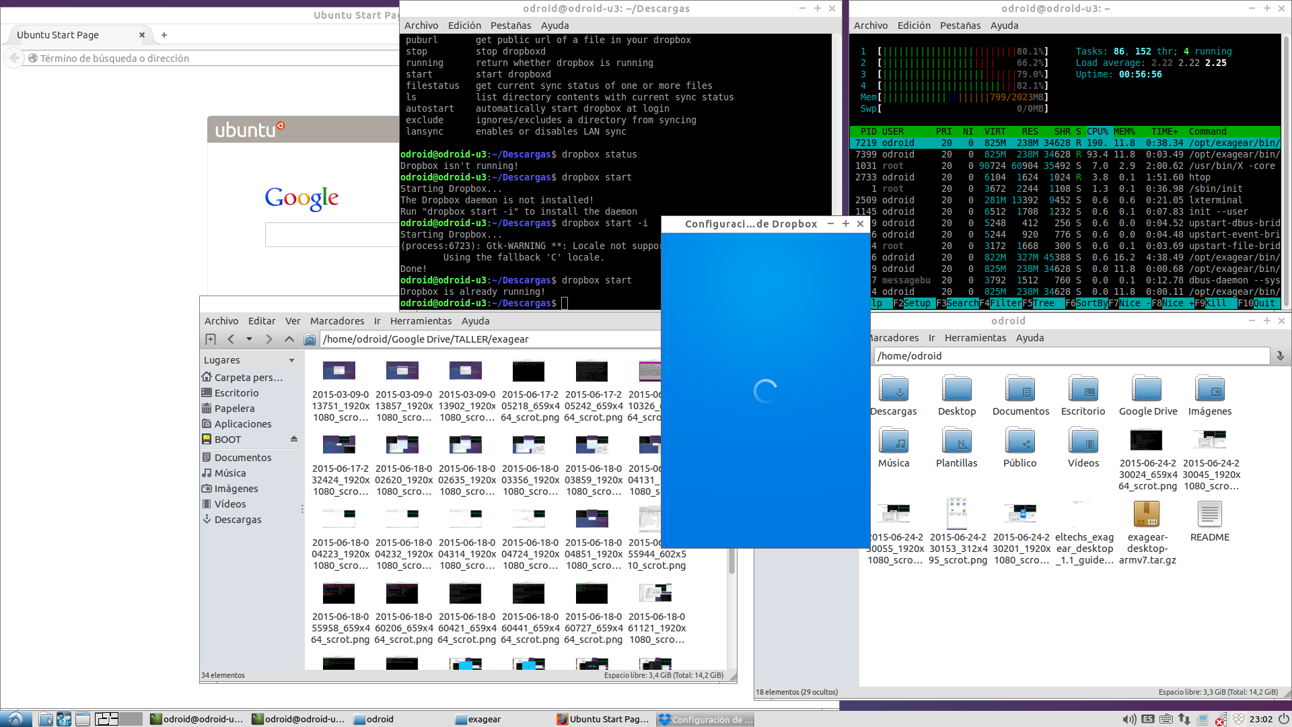Toggle the ES keyboard layout indicator

pos(1148,719)
